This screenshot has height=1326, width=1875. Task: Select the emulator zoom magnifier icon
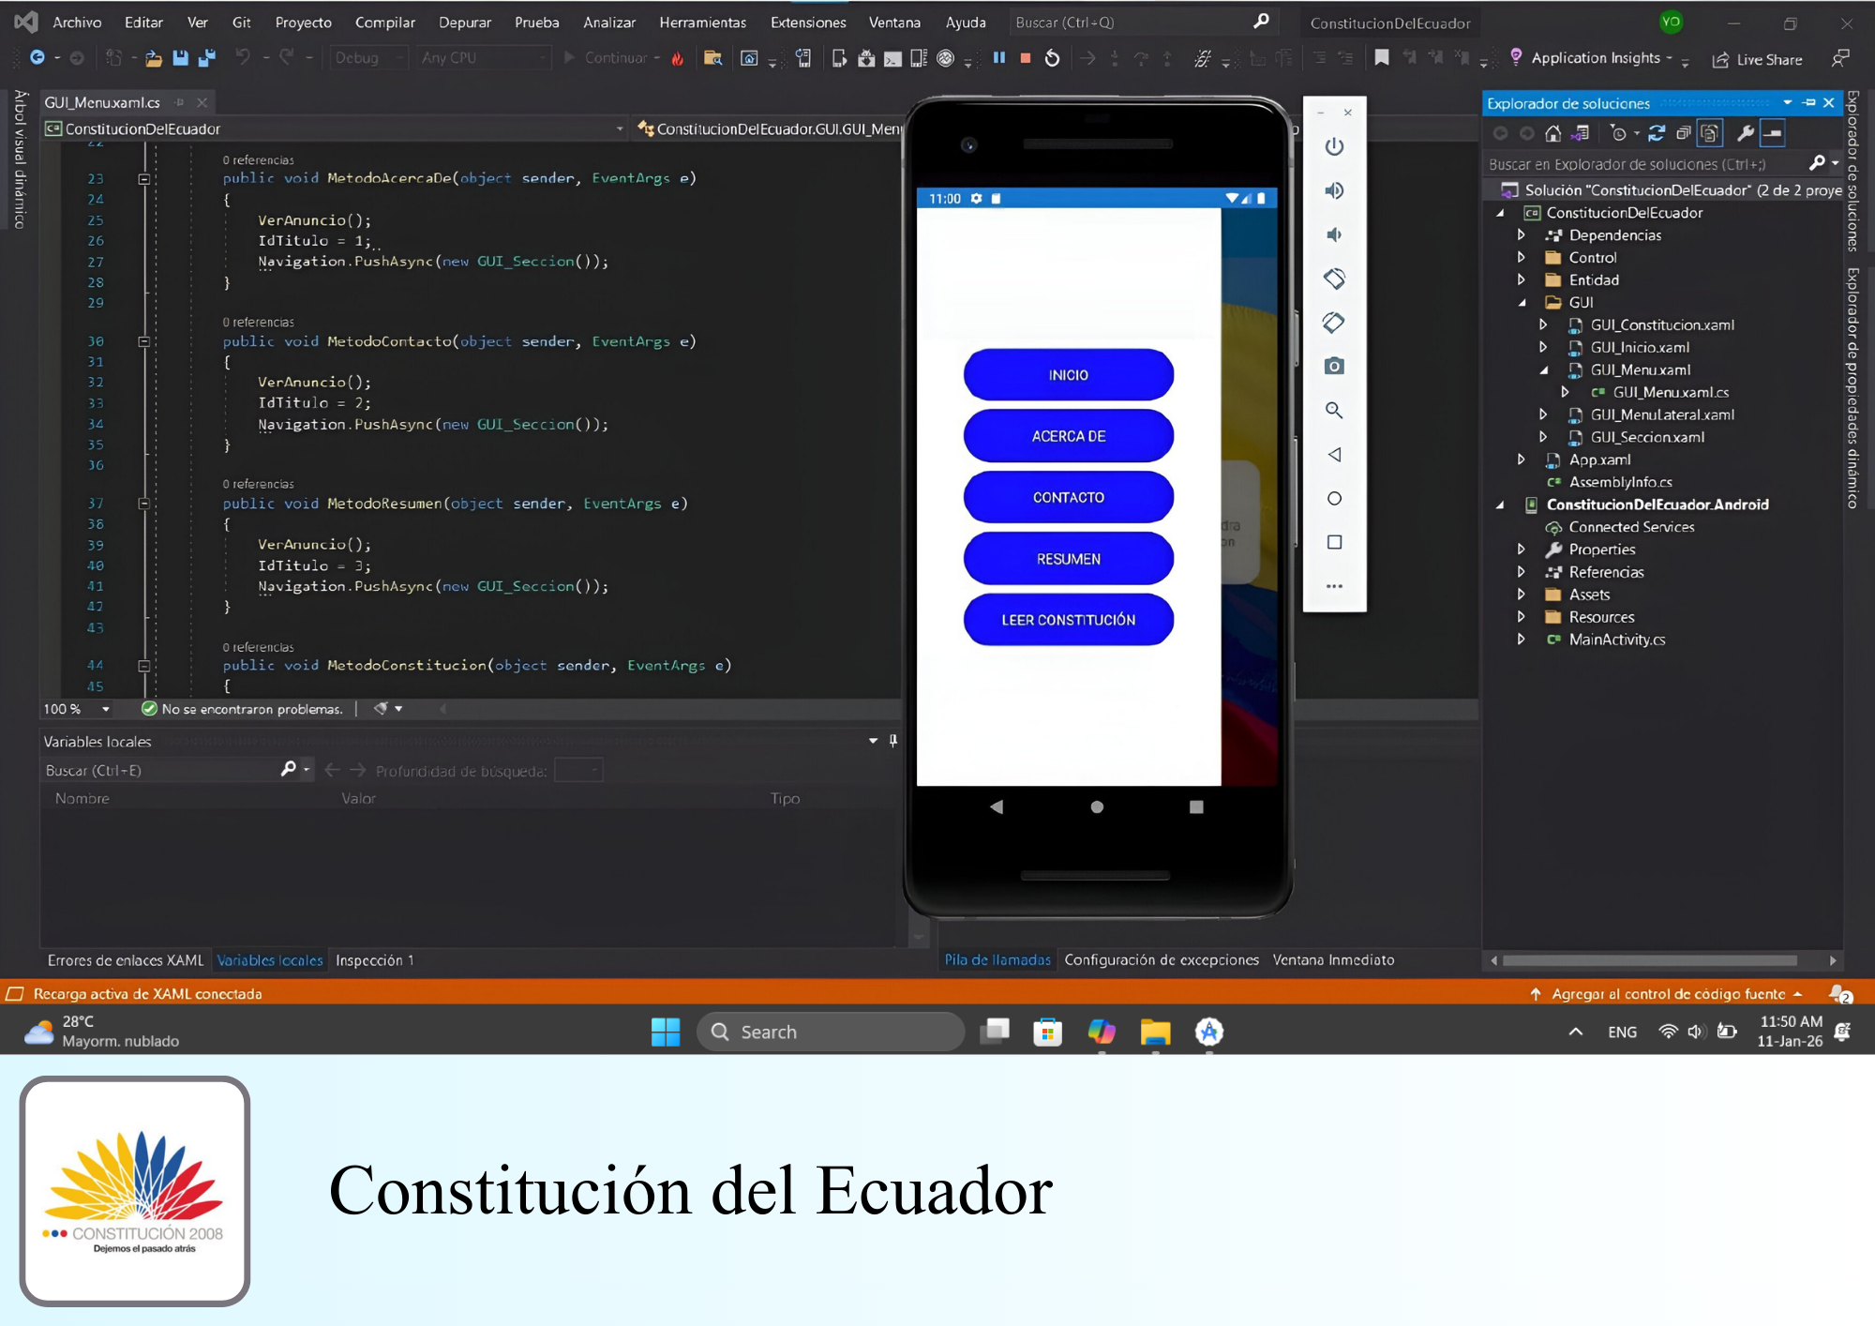[x=1335, y=410]
